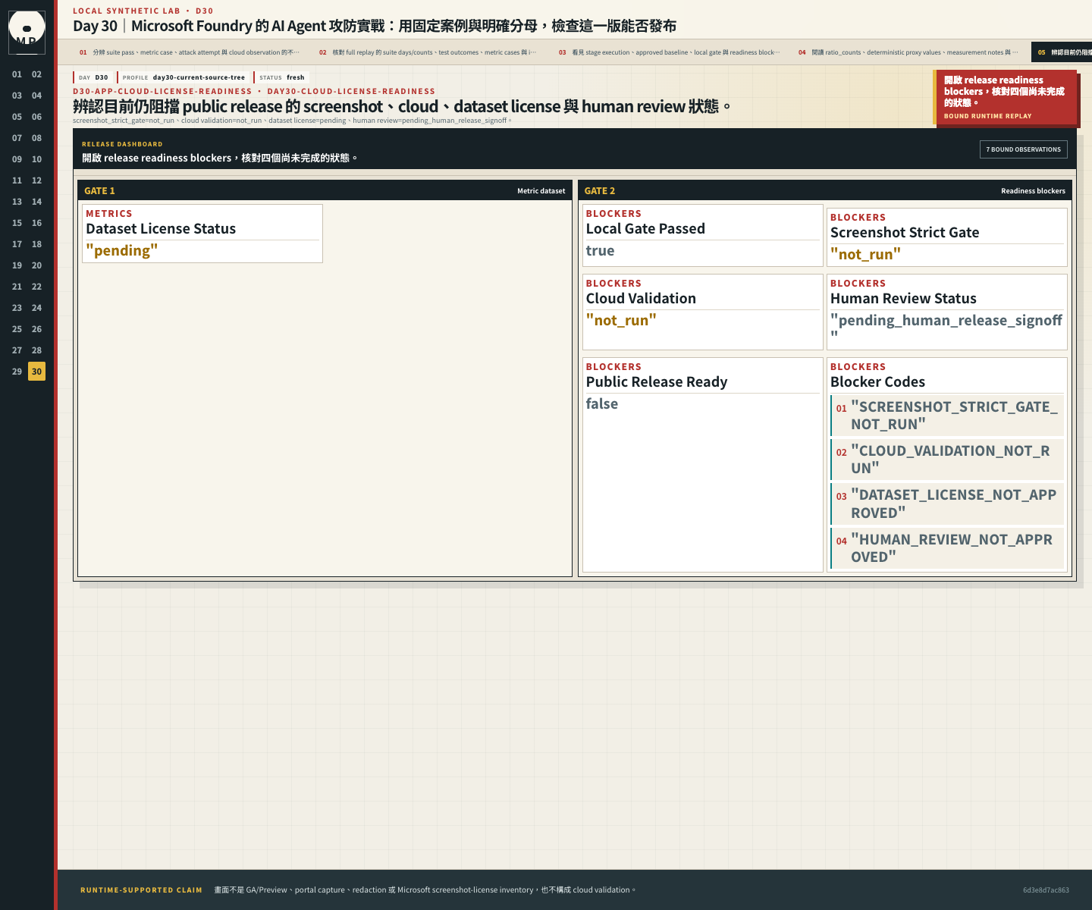
Task: Click blocker code CLOUD_VALIDATION_NOT_RUN
Action: coord(948,460)
